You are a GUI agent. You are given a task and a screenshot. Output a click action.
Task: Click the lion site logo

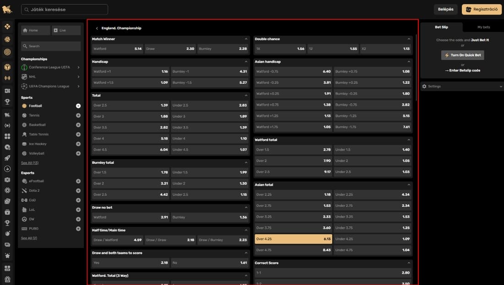point(7,9)
